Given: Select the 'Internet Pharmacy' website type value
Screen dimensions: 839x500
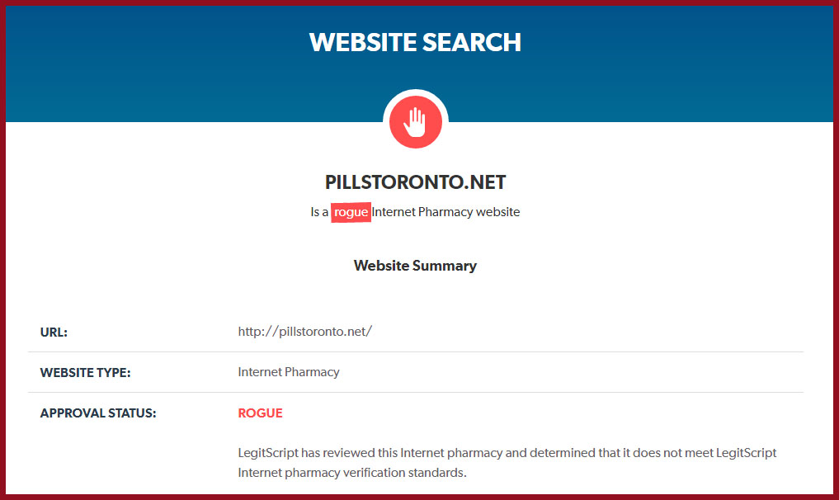Looking at the screenshot, I should pos(289,372).
